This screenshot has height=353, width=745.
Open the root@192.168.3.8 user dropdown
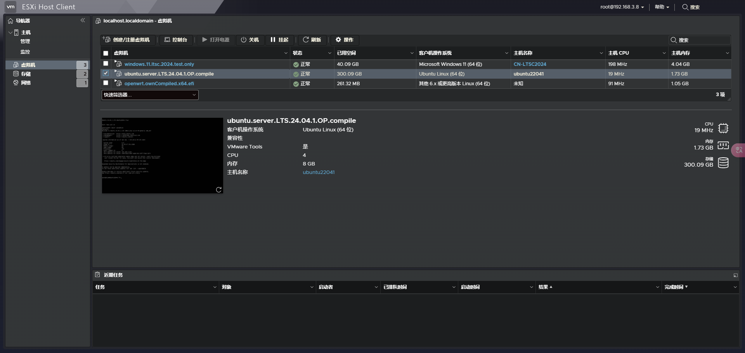[622, 7]
